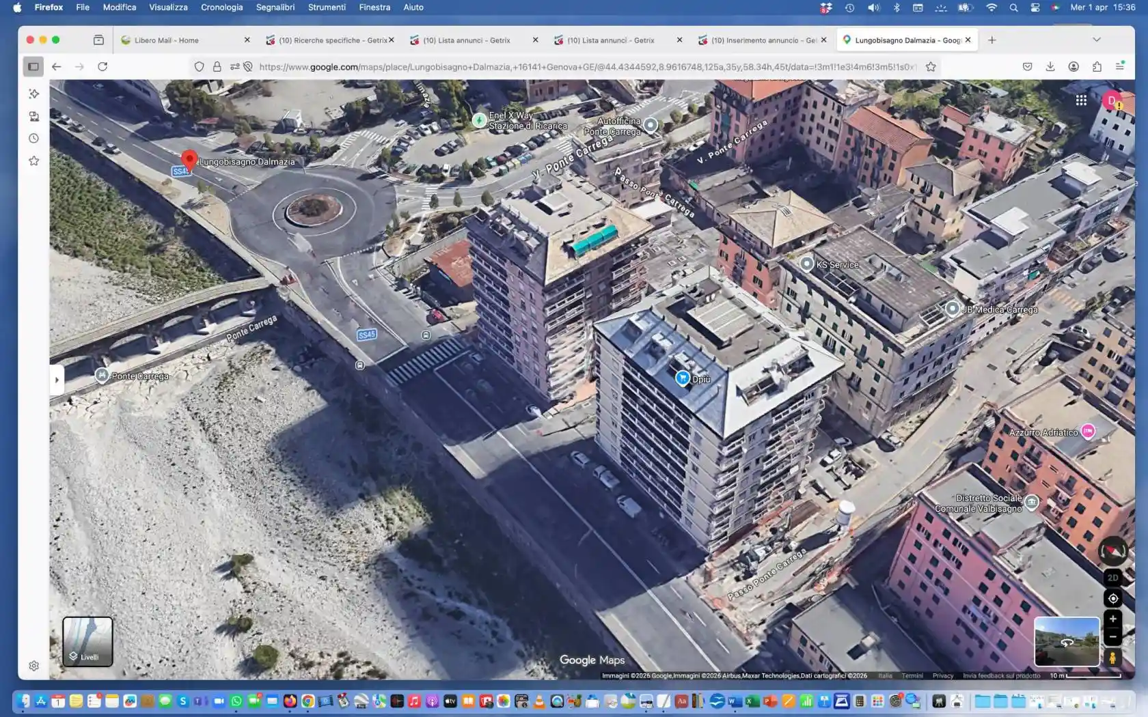
Task: Open the Livelli map layers selector
Action: click(x=87, y=641)
